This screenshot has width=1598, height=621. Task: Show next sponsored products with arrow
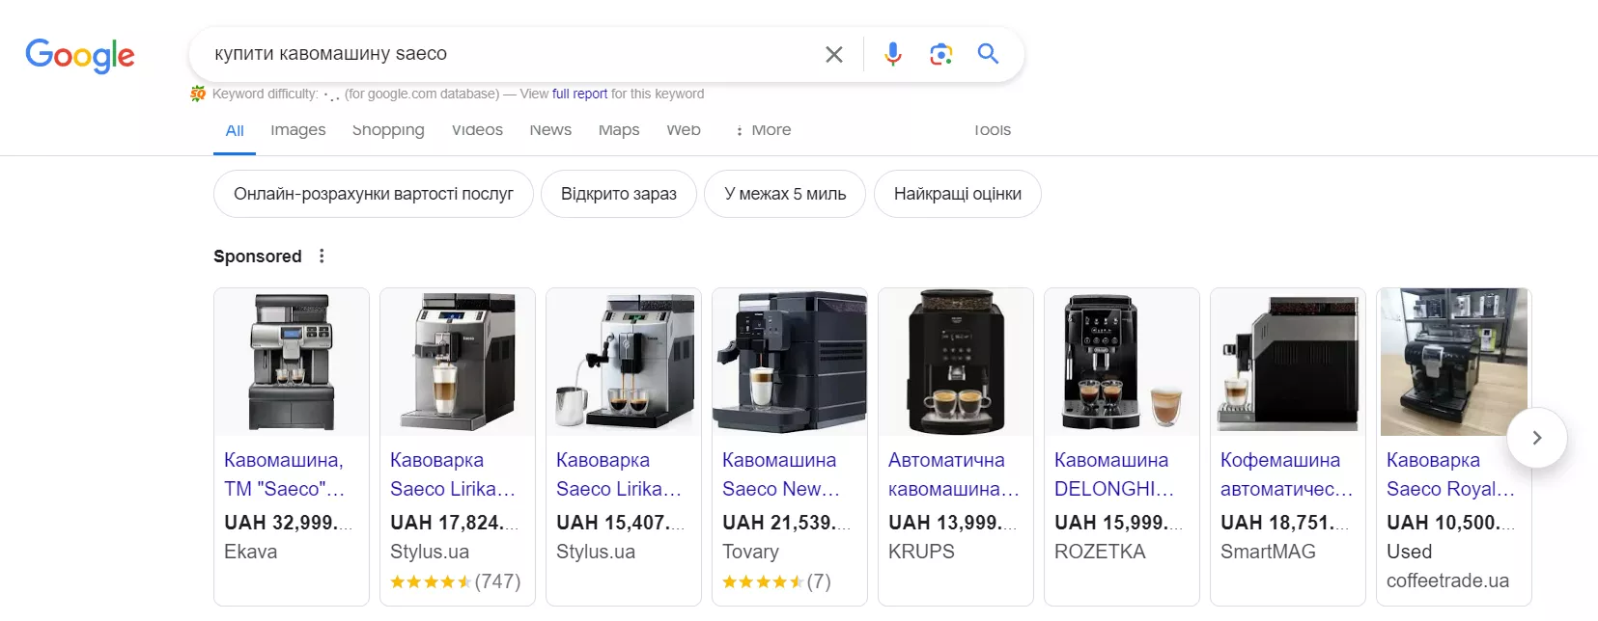click(1537, 438)
